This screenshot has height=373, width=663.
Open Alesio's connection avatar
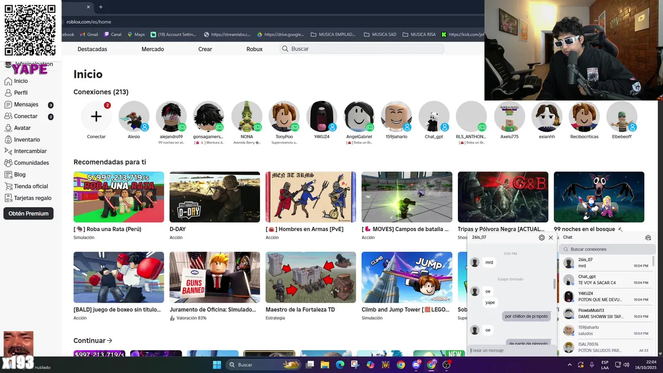(x=134, y=117)
